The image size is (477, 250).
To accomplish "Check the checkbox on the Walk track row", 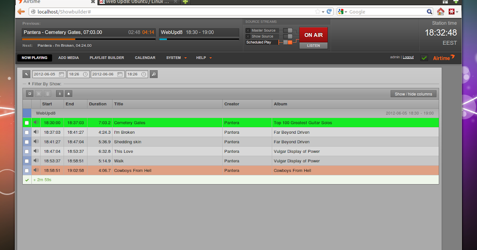I will click(27, 161).
